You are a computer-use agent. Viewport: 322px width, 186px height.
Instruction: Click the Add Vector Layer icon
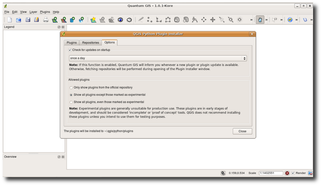point(55,20)
